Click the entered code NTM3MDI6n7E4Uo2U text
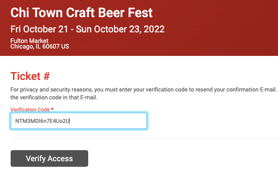The width and height of the screenshot is (278, 170). 42,121
